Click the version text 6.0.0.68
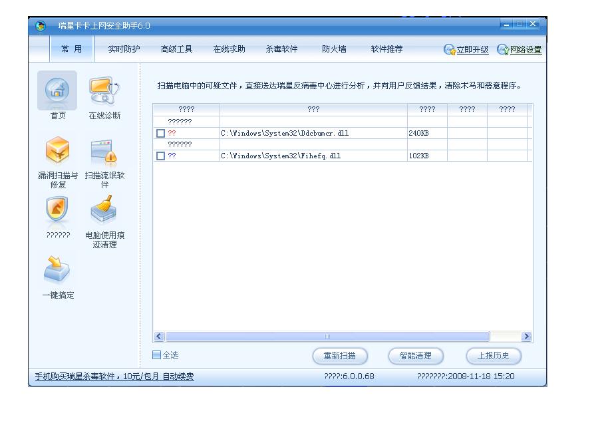The width and height of the screenshot is (610, 429). pos(359,376)
